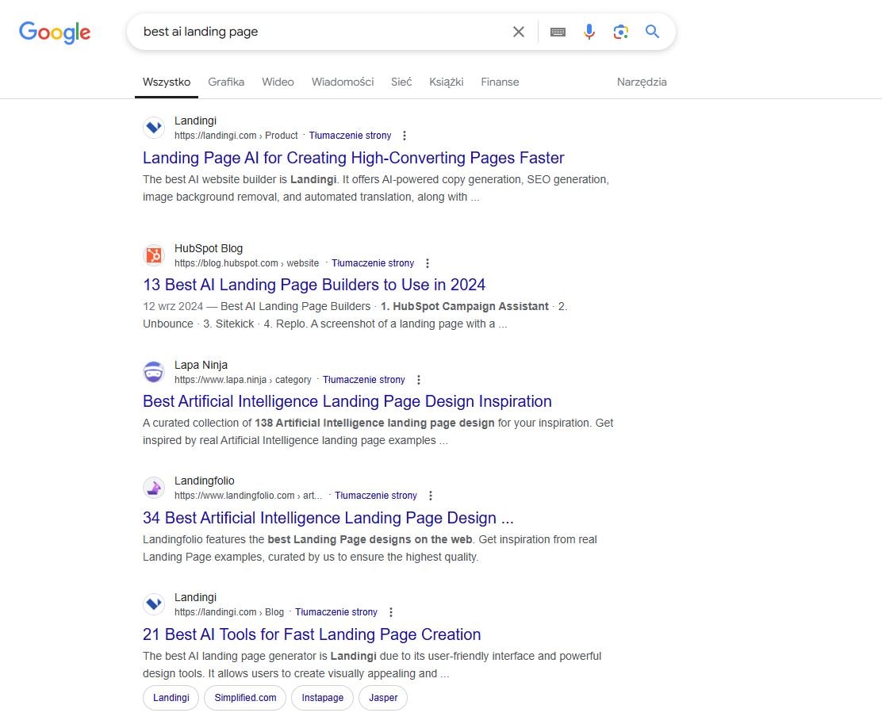Start voice search with the microphone icon

click(x=589, y=32)
